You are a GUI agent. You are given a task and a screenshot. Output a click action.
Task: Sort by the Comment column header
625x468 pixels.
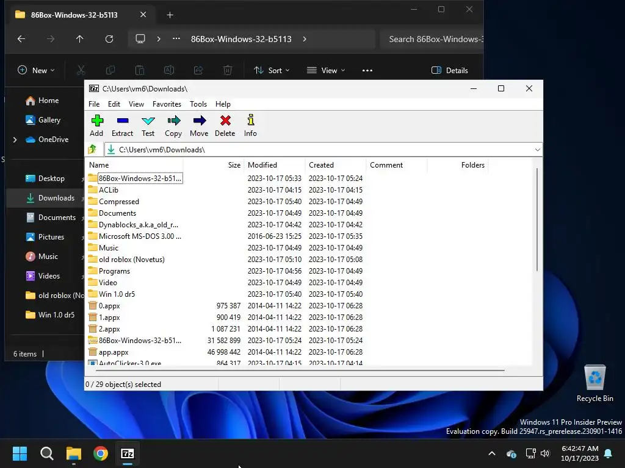(x=397, y=165)
